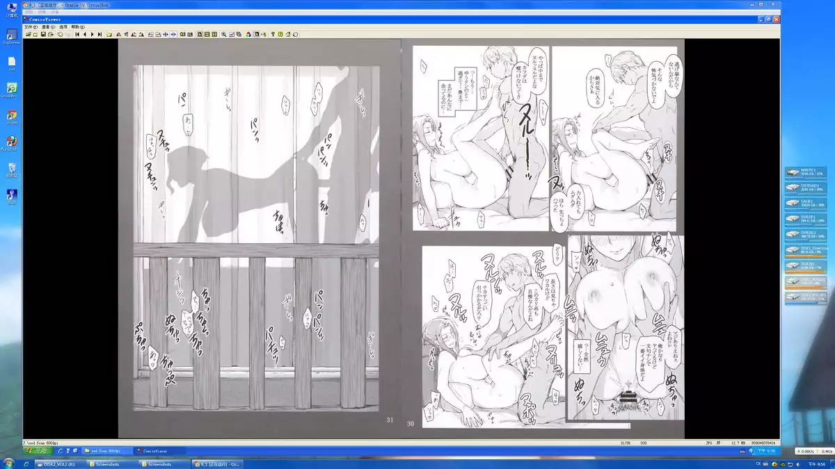The height and width of the screenshot is (469, 835).
Task: Open the 文件 (File) menu
Action: tap(30, 27)
